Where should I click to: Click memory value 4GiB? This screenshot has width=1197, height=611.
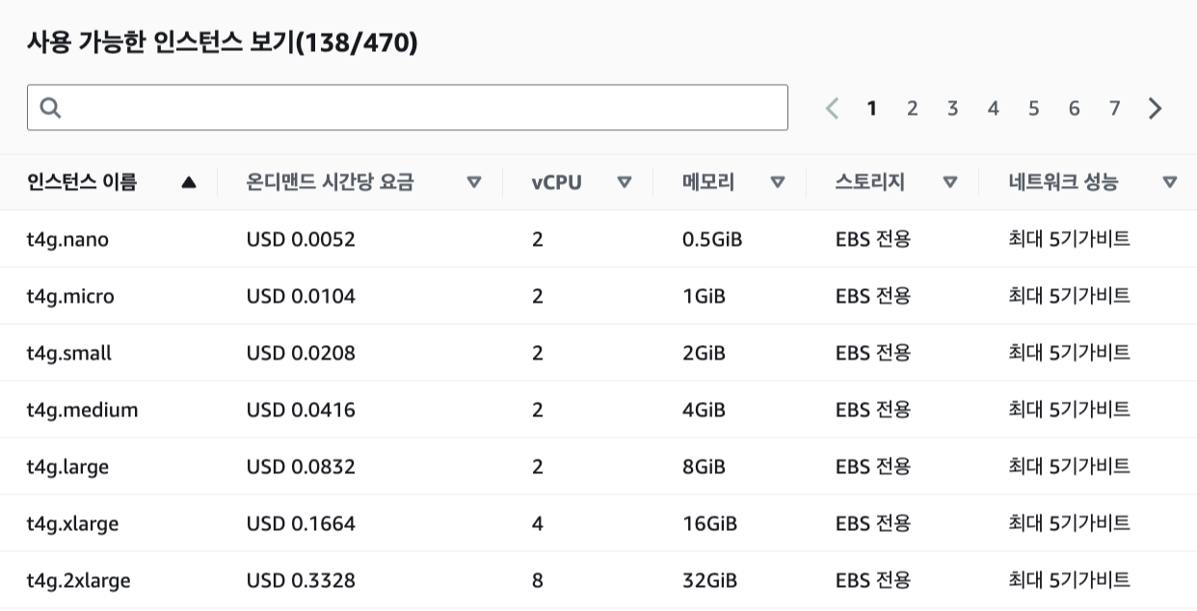coord(704,410)
